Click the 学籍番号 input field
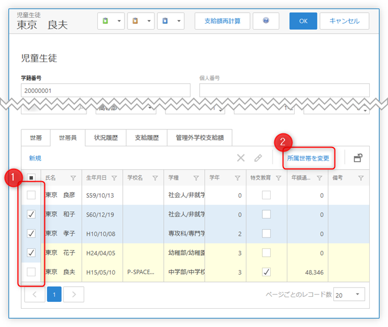 (106, 91)
